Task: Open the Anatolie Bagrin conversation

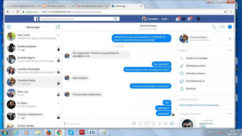Action: 33,59
